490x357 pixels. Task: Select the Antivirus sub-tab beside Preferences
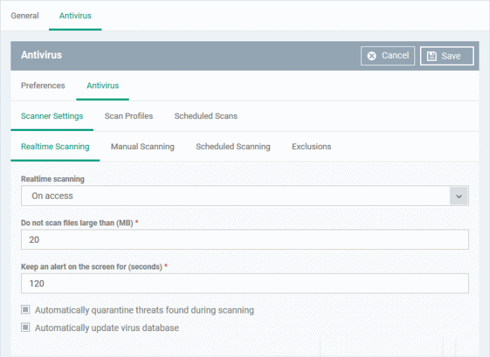click(102, 85)
